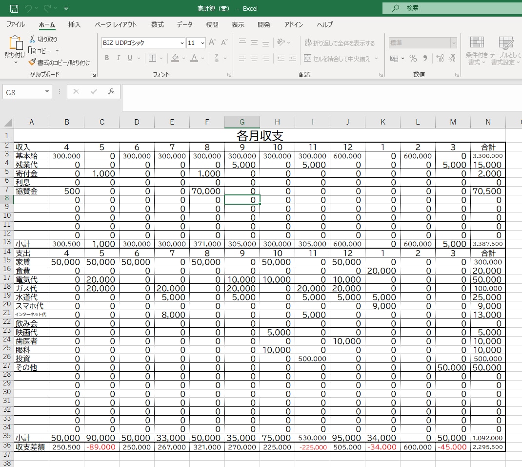Image resolution: width=522 pixels, height=467 pixels.
Task: Toggle middle vertical alignment
Action: 254,42
